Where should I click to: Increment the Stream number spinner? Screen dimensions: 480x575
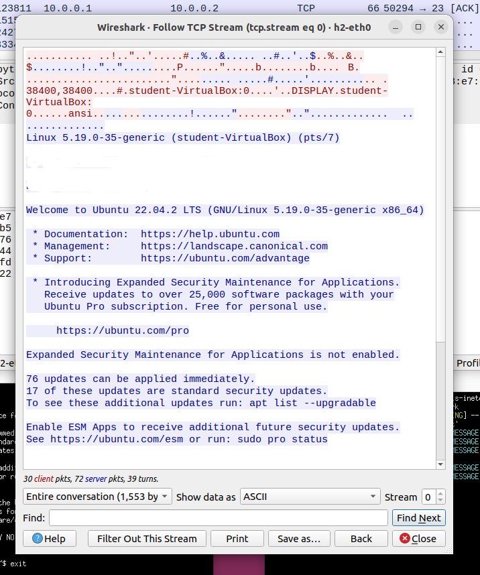tap(440, 493)
